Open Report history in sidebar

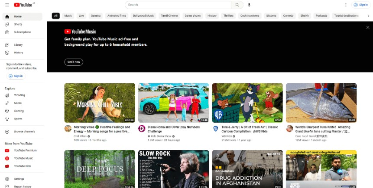23,186
